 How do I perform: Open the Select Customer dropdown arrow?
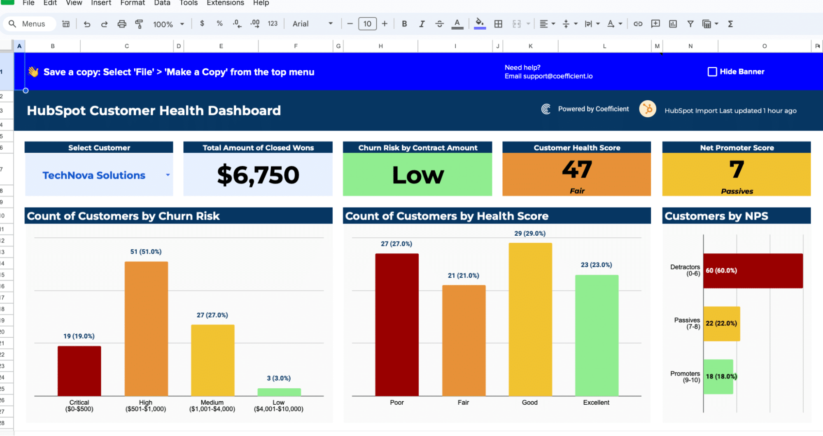168,175
